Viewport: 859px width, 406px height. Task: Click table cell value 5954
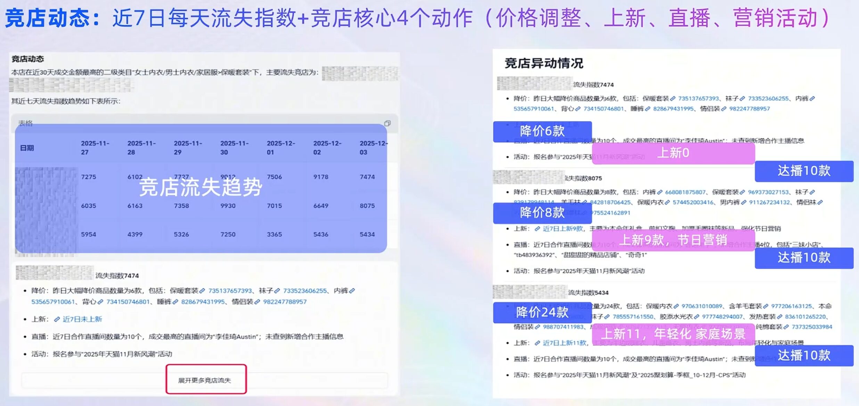(89, 235)
